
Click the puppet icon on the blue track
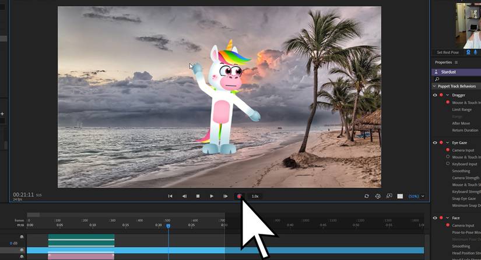(22, 250)
